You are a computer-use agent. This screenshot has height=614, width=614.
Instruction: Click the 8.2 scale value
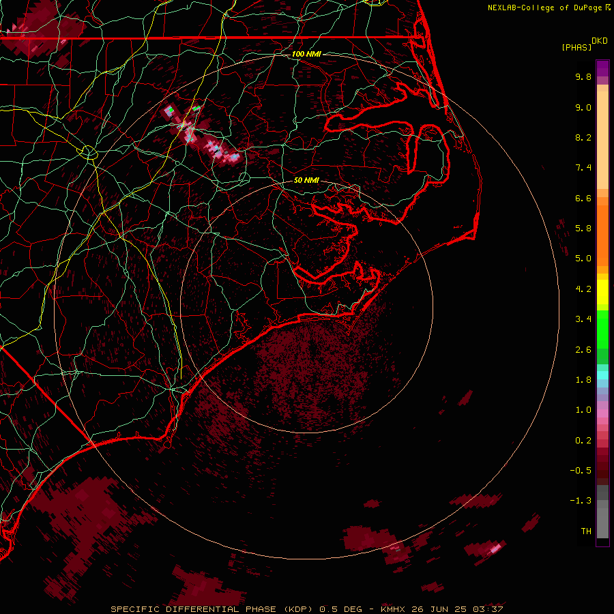(583, 137)
